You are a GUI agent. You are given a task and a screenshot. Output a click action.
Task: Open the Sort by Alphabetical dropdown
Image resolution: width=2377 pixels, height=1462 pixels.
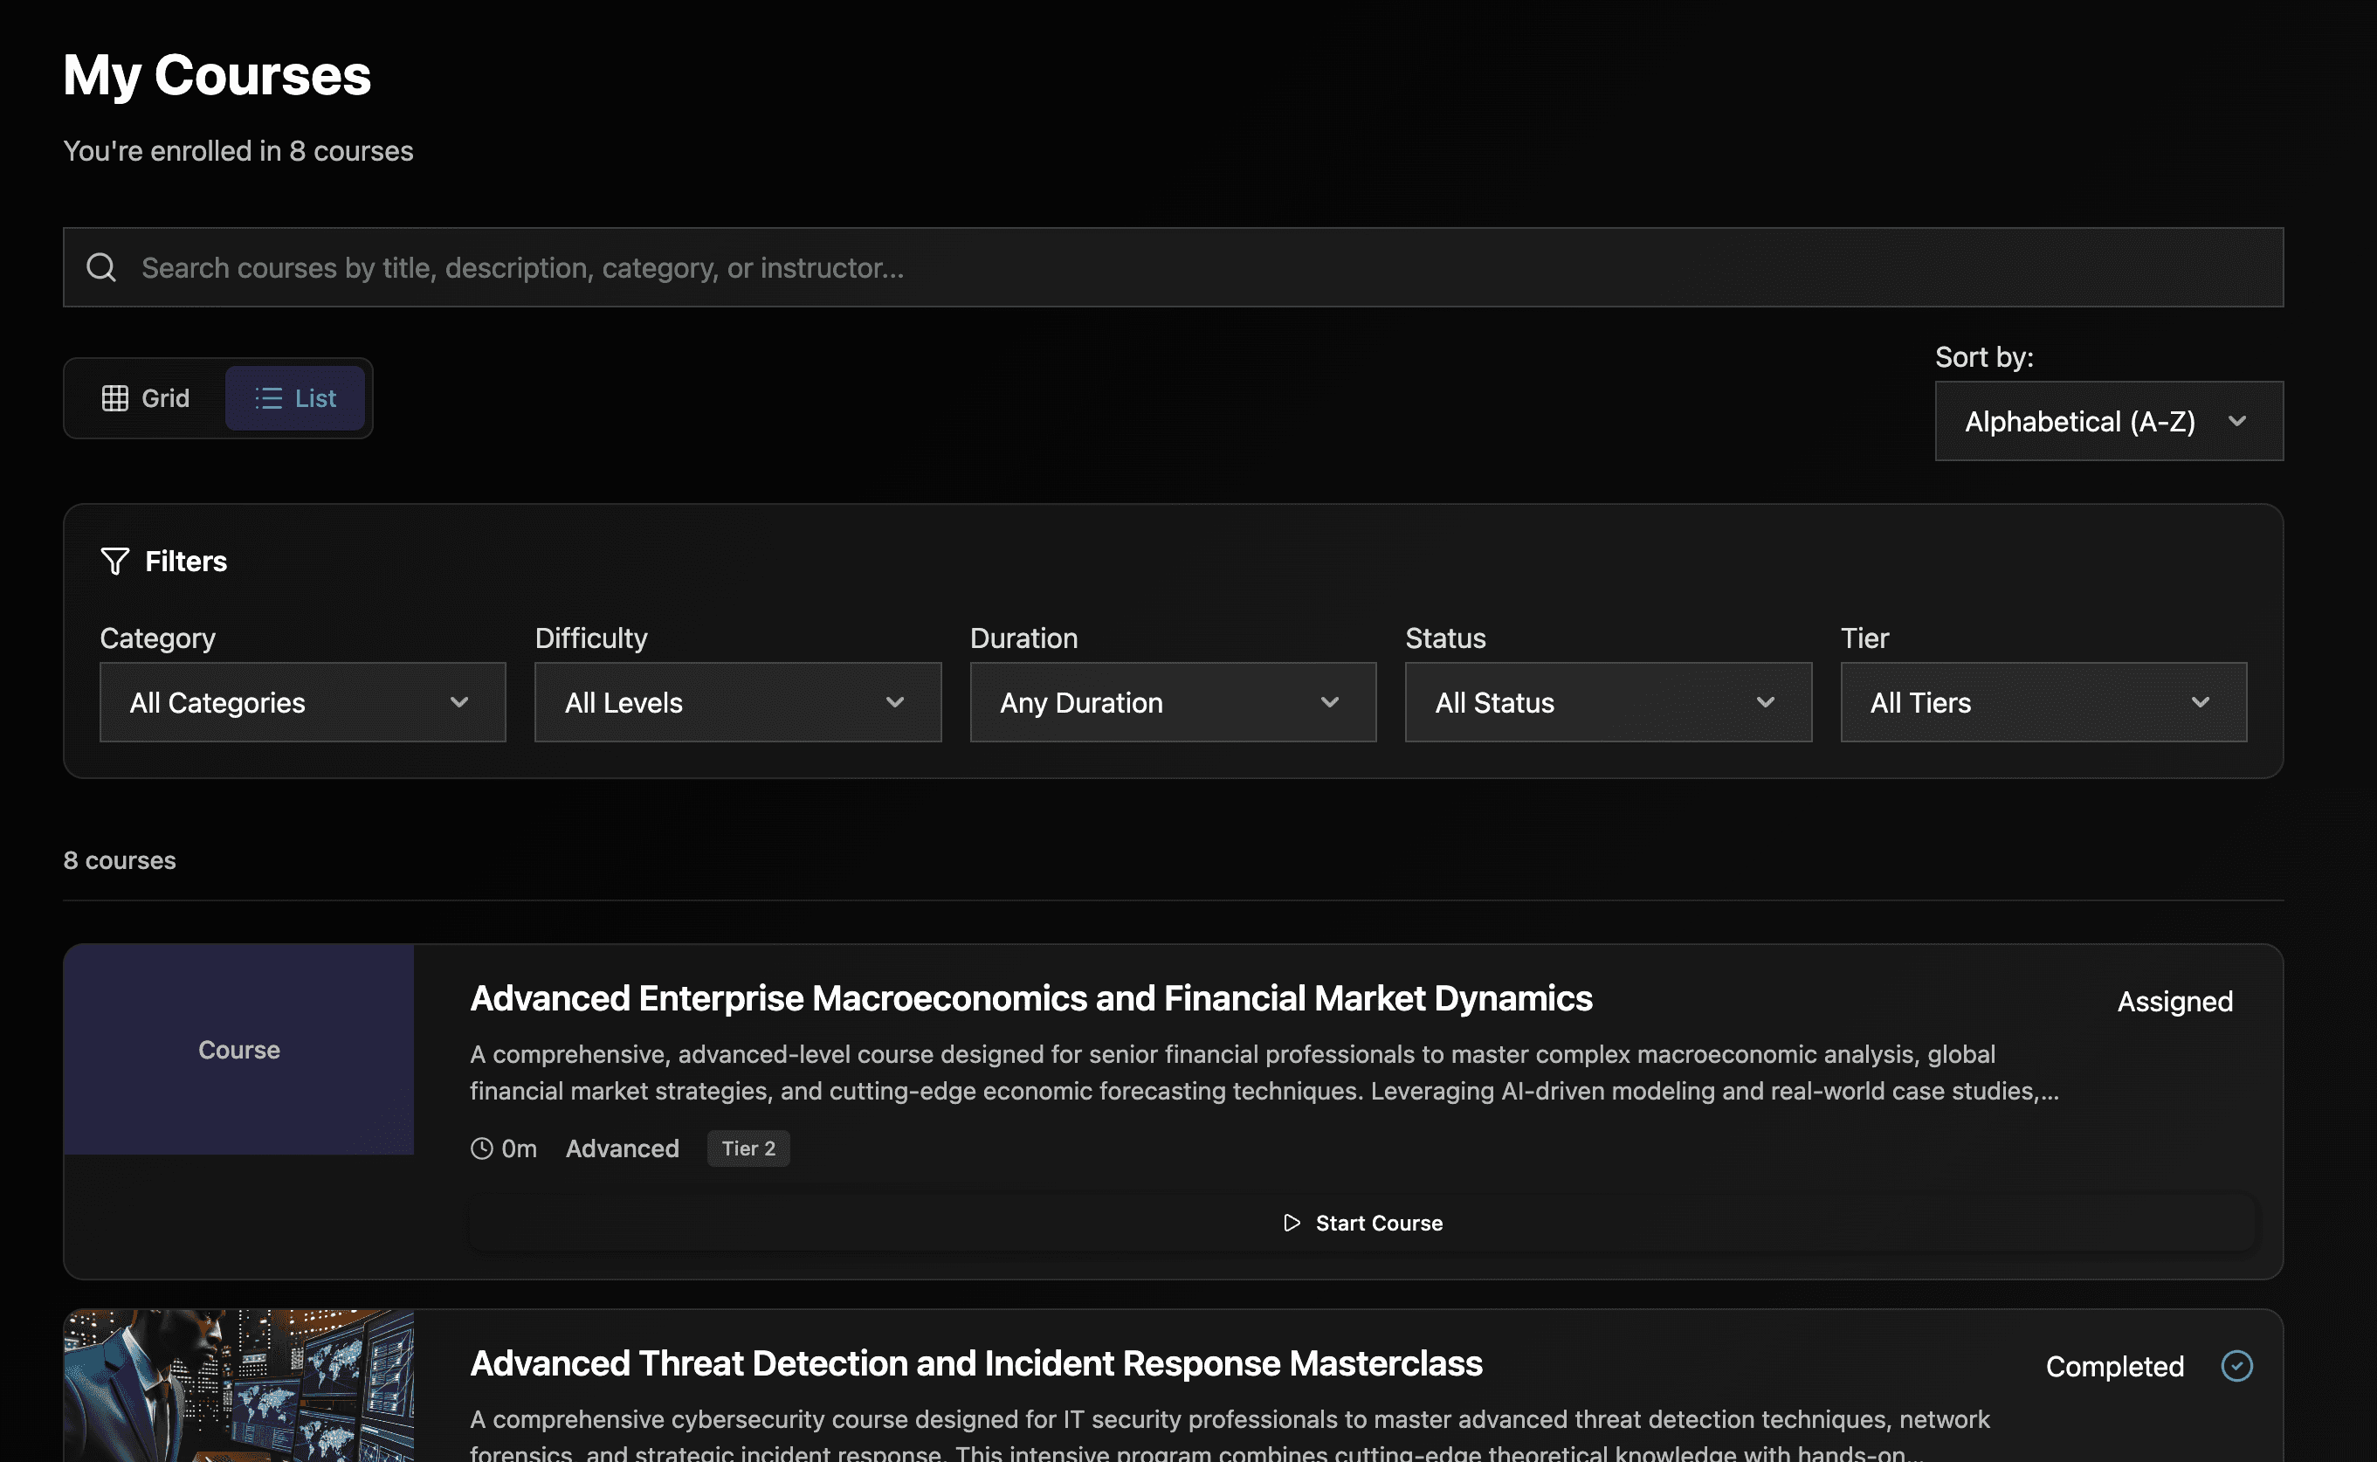(x=2107, y=421)
